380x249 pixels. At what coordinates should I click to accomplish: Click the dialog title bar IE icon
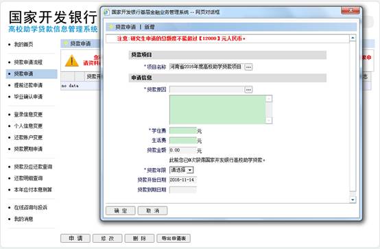pyautogui.click(x=106, y=12)
